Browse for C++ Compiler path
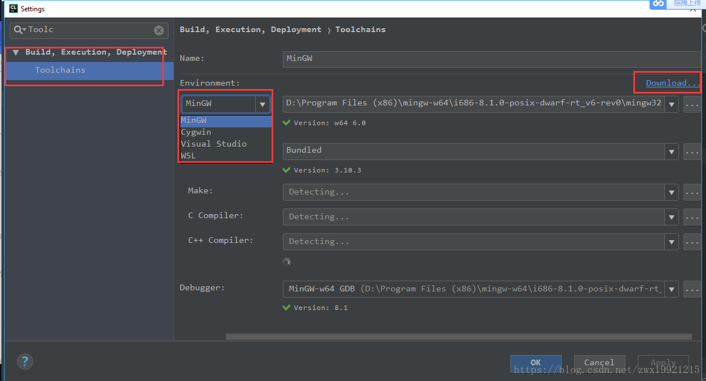The height and width of the screenshot is (381, 706). tap(692, 242)
